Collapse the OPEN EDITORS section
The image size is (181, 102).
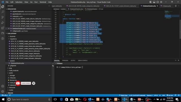pyautogui.click(x=12, y=9)
